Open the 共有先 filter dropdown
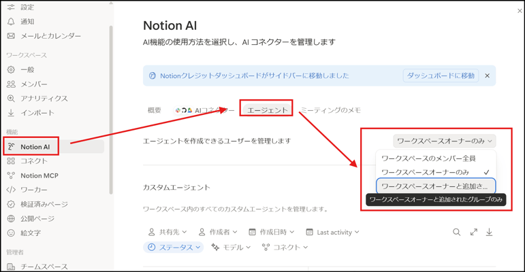 pos(168,232)
